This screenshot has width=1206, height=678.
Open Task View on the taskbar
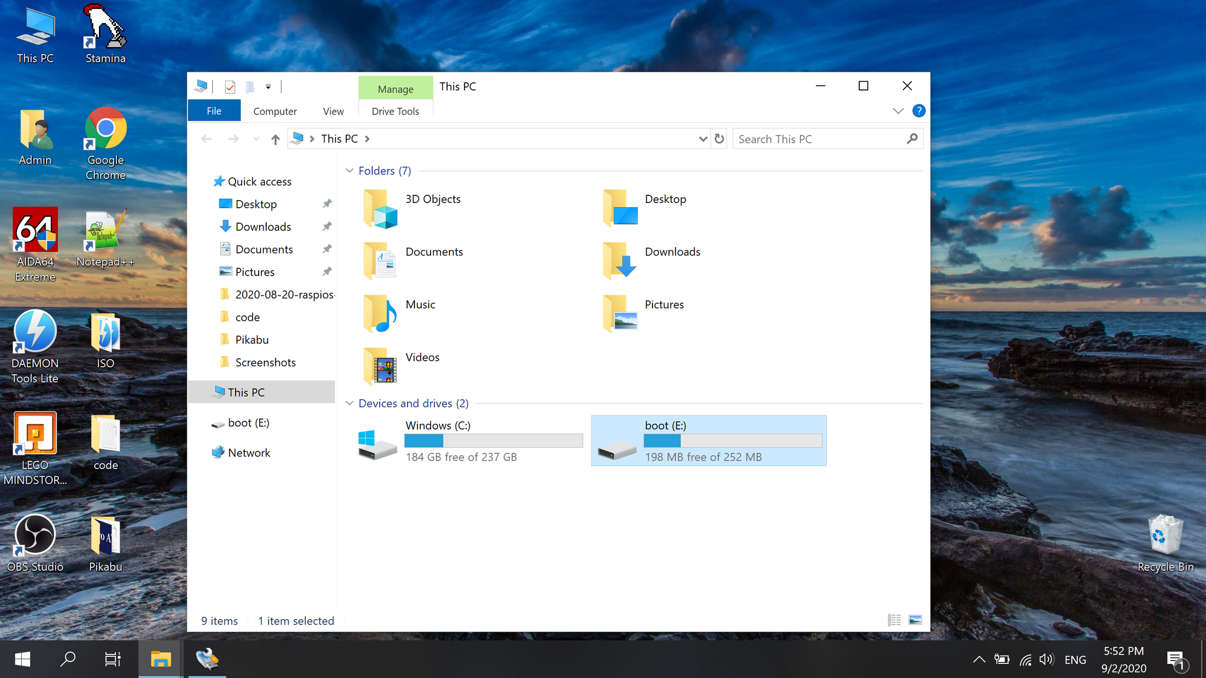(x=112, y=659)
